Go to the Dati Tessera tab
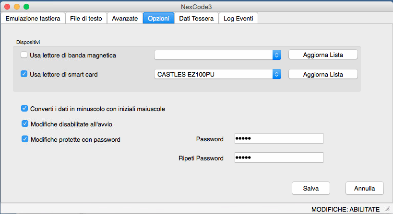The height and width of the screenshot is (214, 393). pos(196,18)
